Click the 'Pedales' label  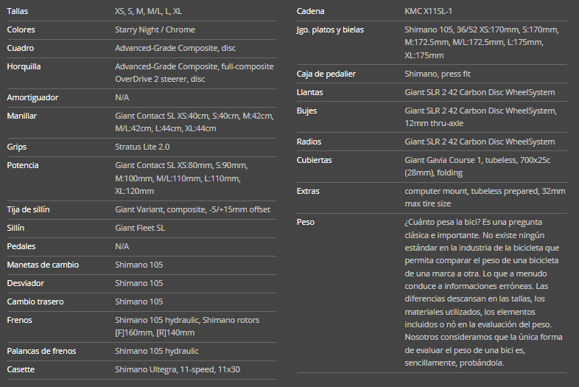click(21, 246)
